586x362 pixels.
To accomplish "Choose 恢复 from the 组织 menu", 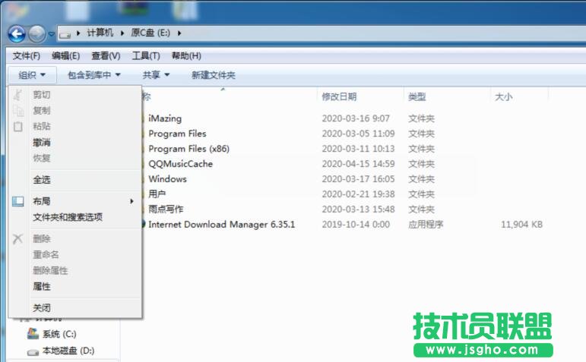I will (85, 158).
